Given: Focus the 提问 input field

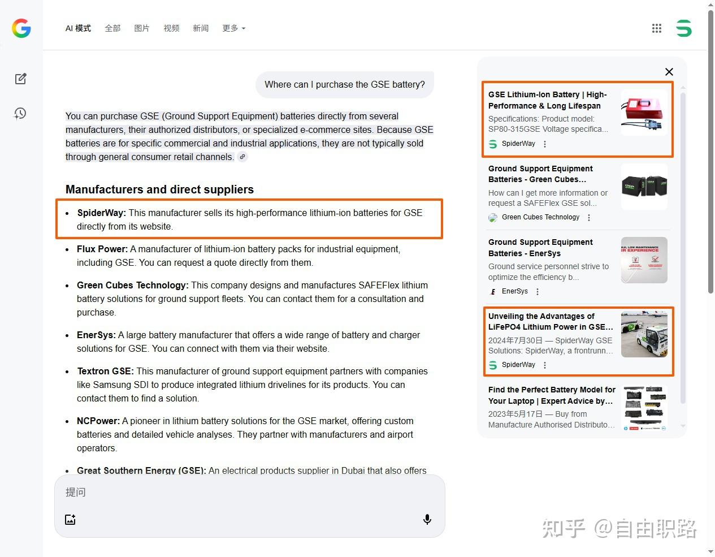Looking at the screenshot, I should click(x=250, y=493).
